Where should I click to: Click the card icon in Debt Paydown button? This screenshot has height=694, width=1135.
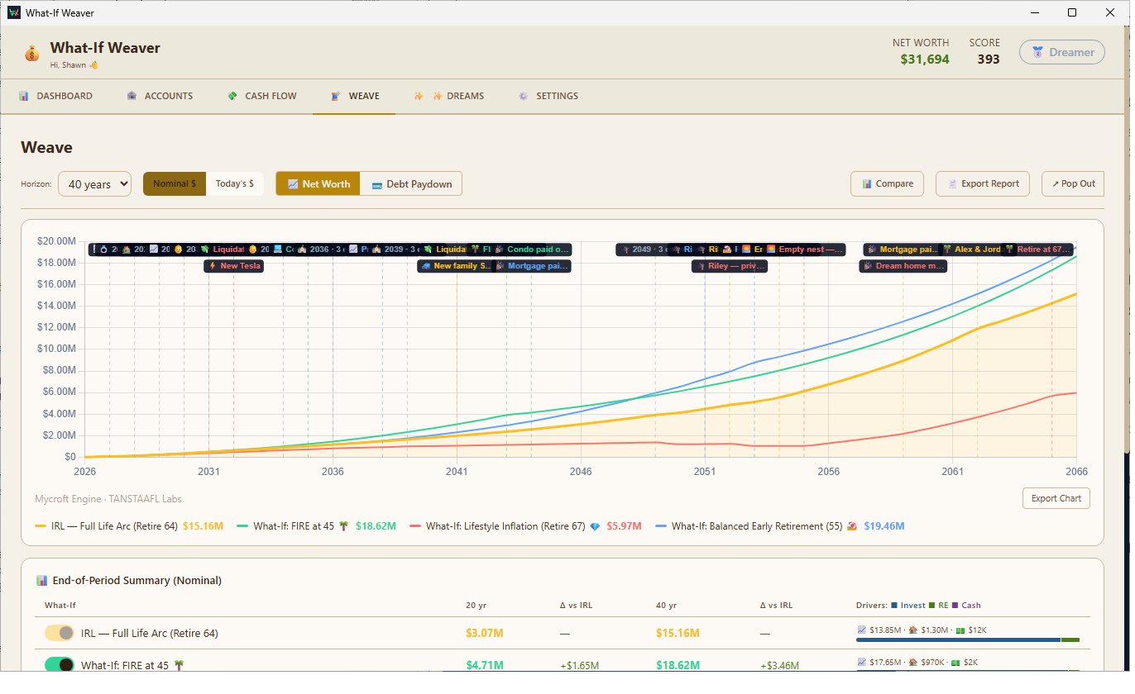pyautogui.click(x=377, y=184)
